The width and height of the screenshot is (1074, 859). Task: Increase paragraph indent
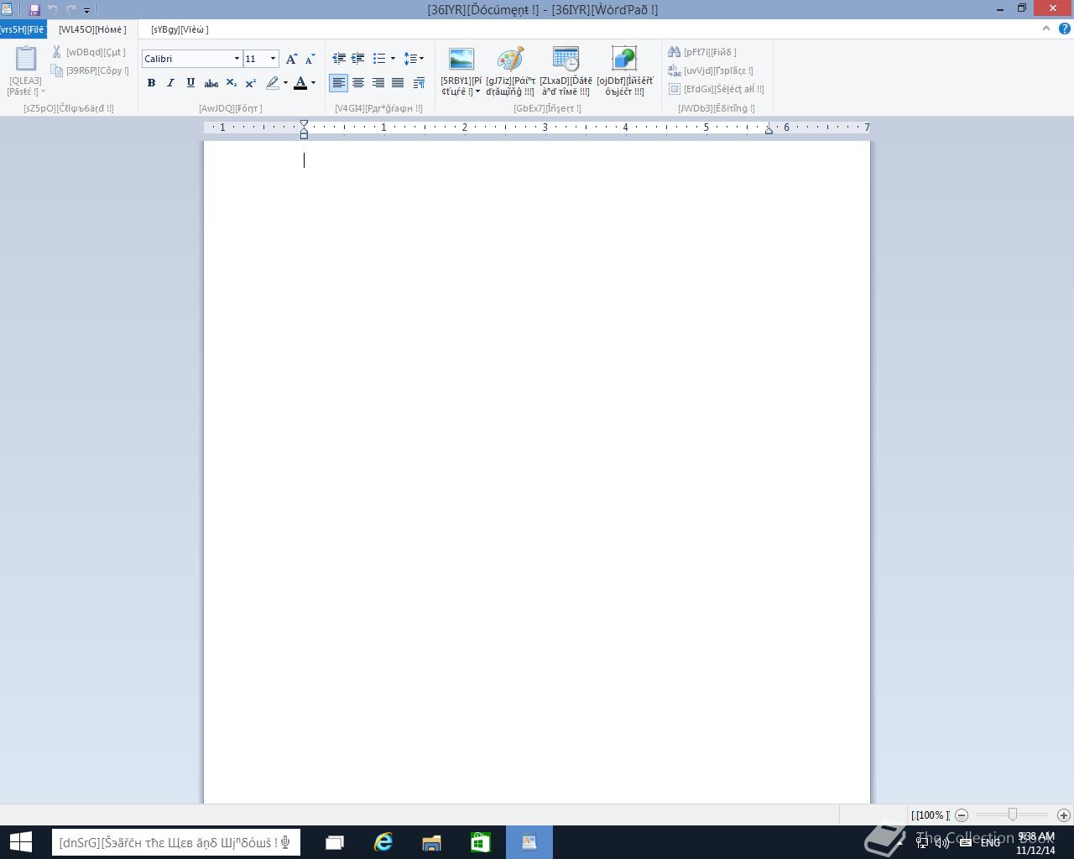[358, 59]
